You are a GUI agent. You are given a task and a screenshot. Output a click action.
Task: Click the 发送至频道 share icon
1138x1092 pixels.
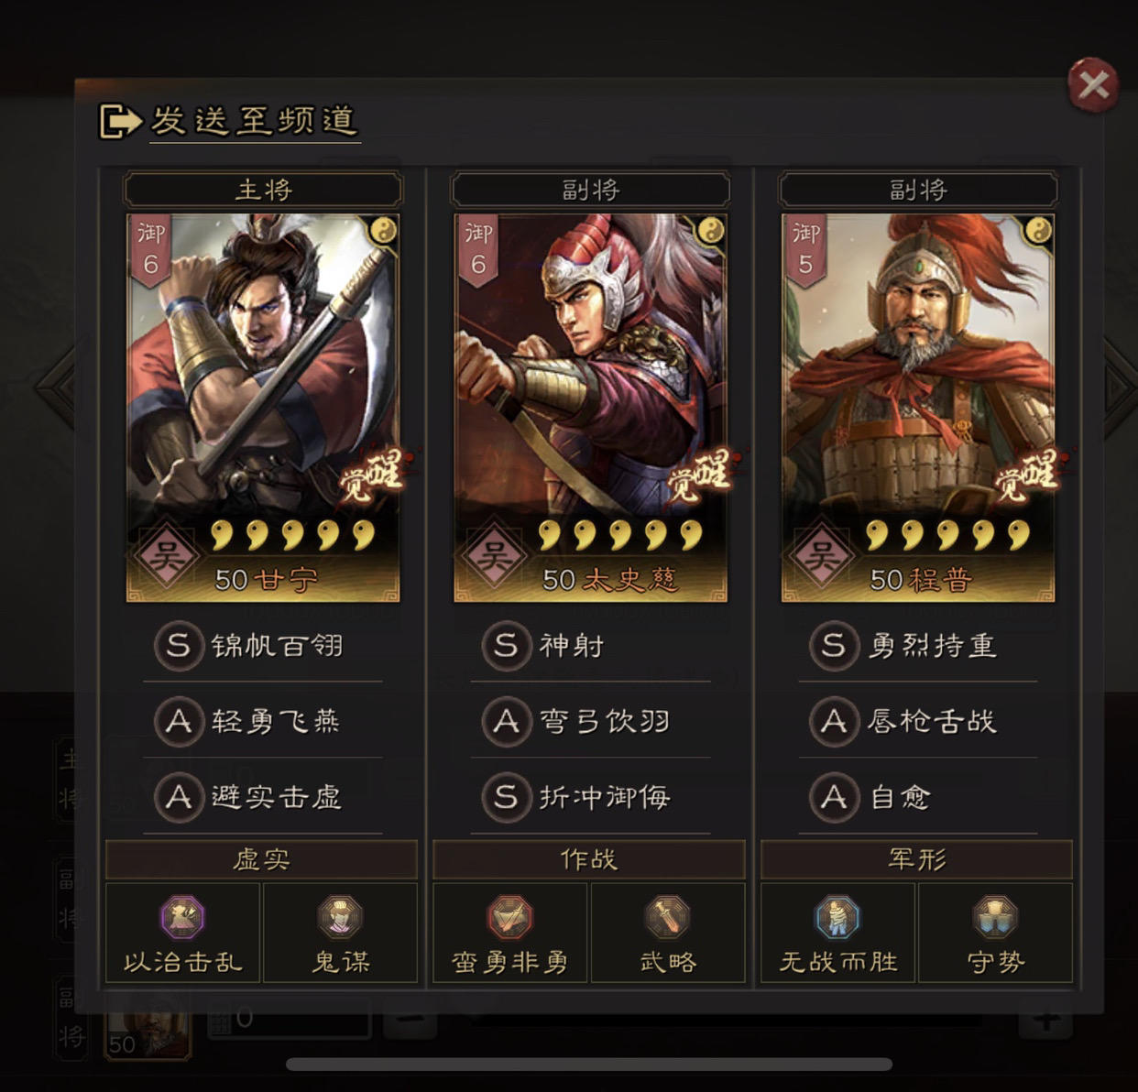click(x=119, y=121)
